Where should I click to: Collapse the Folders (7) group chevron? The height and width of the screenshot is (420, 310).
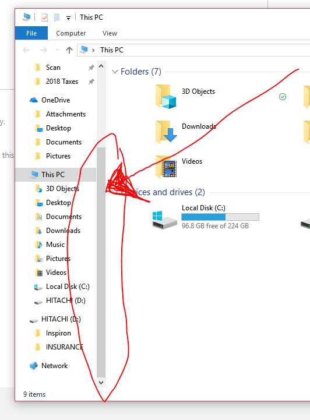tap(115, 72)
